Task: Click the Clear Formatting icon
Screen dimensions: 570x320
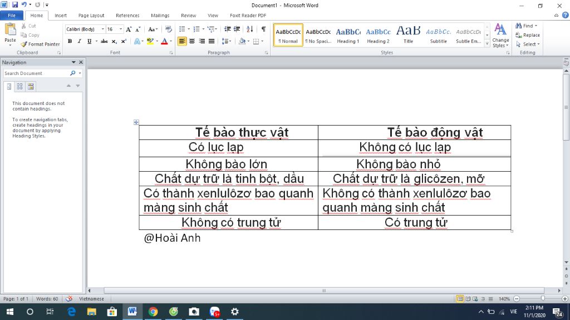Action: coord(168,29)
